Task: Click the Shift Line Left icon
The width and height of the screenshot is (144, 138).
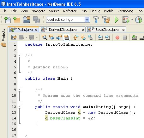Action: [x=100, y=37]
